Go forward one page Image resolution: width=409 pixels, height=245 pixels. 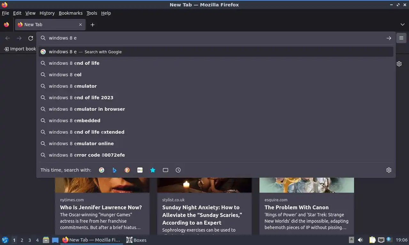(19, 38)
